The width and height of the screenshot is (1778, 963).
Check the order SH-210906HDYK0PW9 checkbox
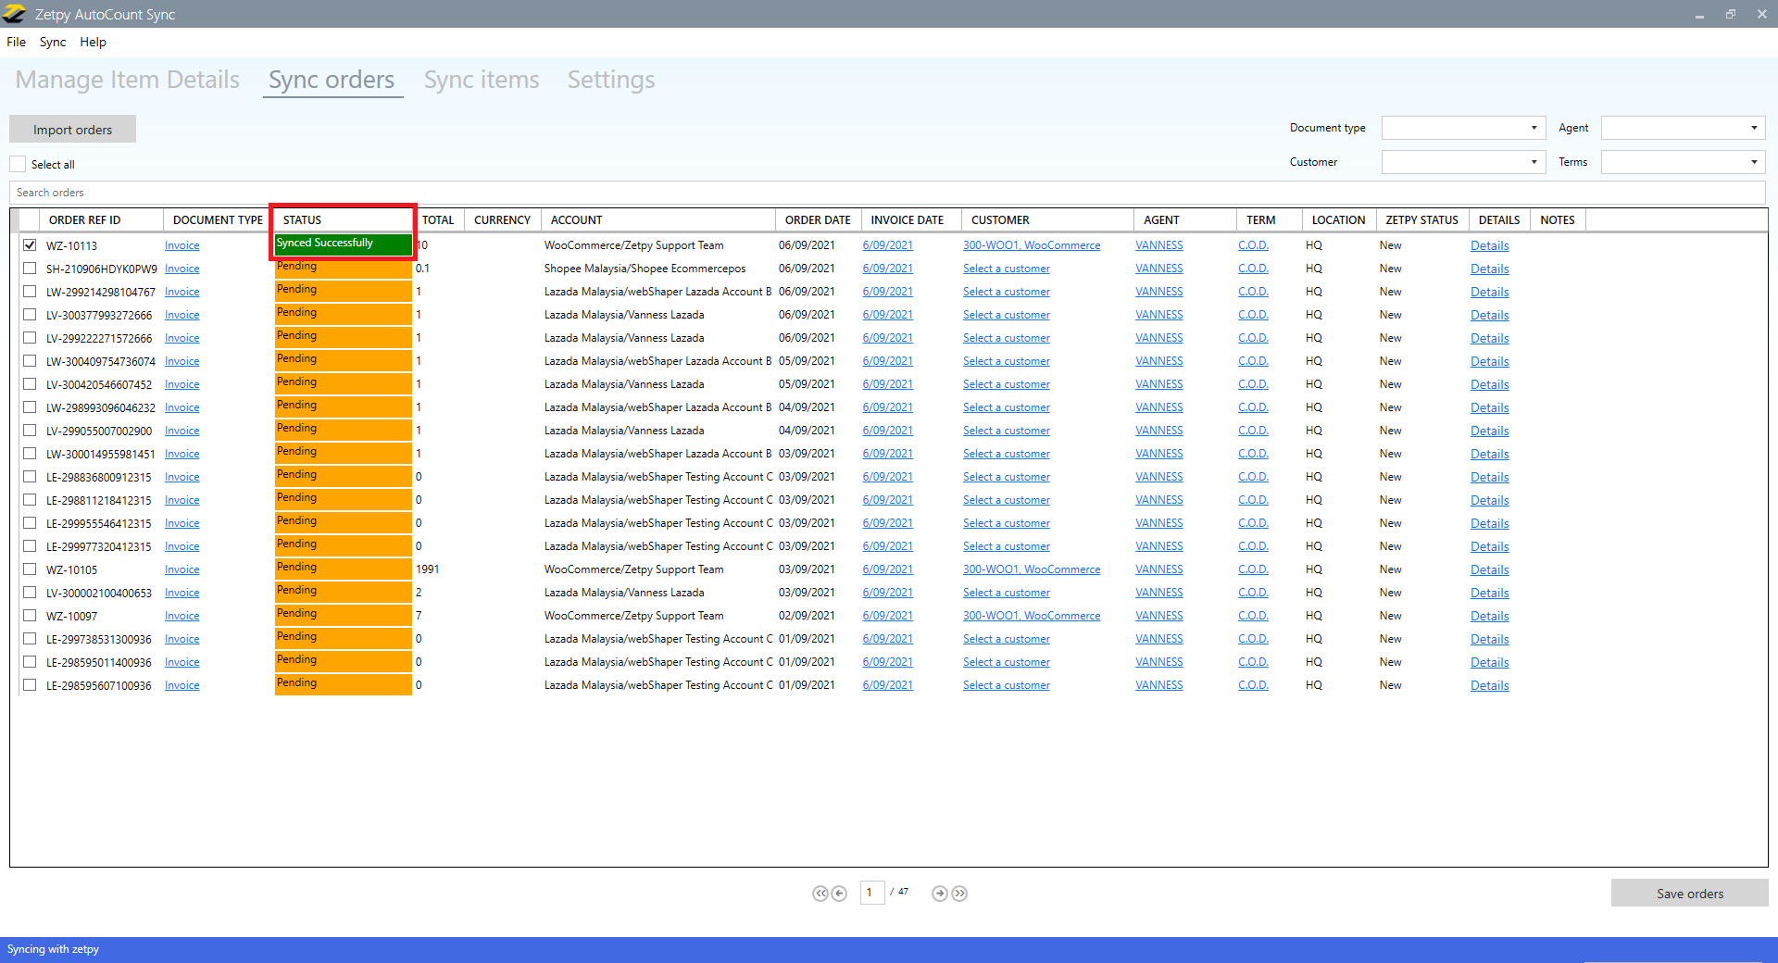[x=30, y=269]
